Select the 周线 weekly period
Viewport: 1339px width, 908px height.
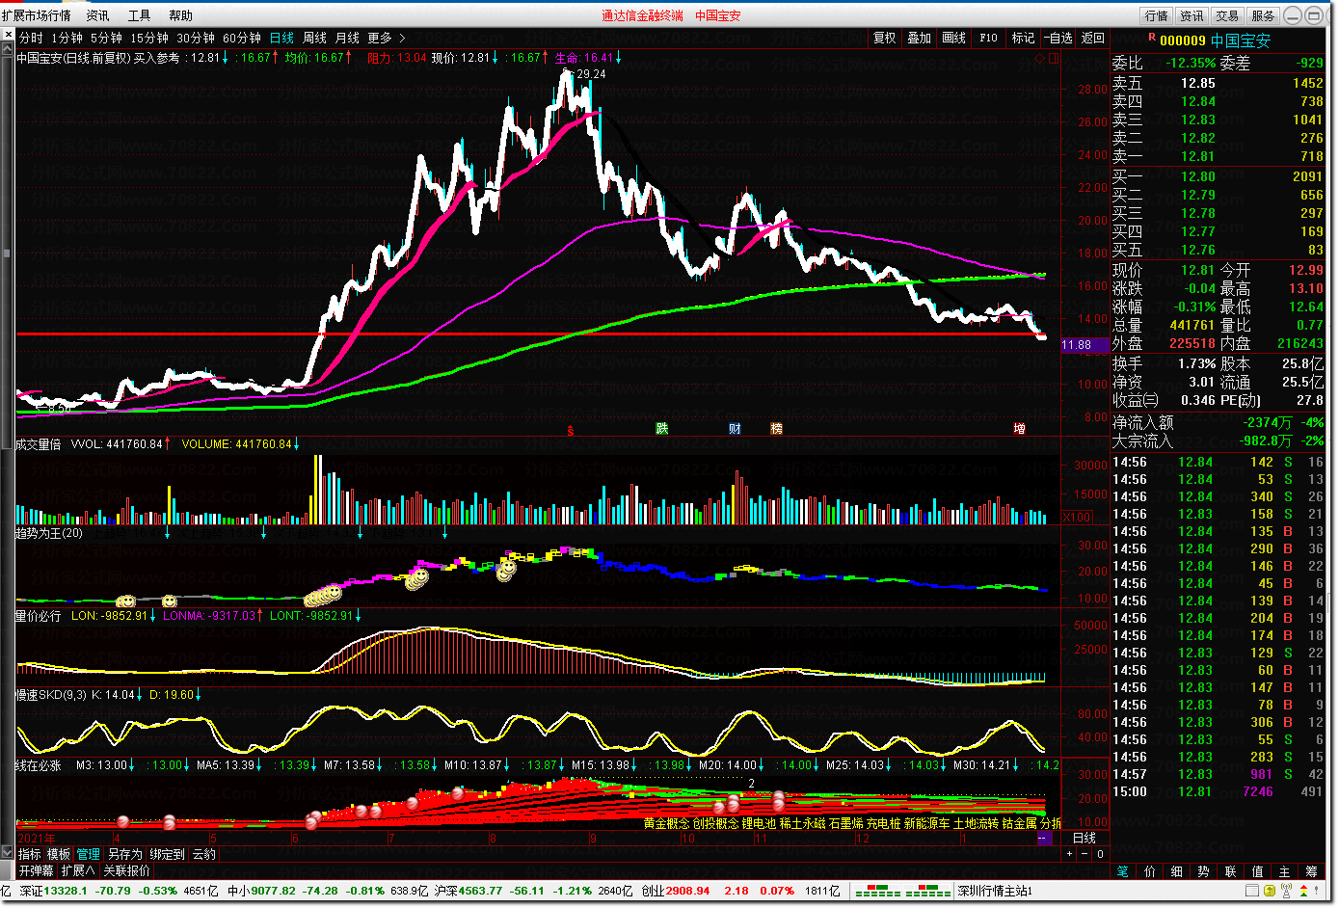tap(315, 38)
